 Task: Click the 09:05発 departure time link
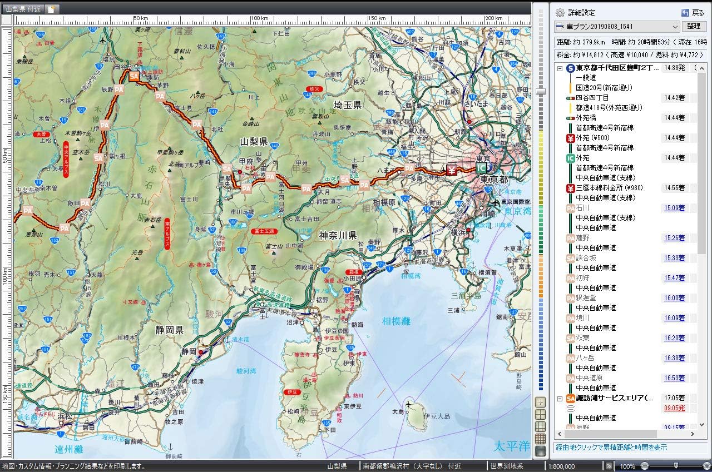coord(674,408)
